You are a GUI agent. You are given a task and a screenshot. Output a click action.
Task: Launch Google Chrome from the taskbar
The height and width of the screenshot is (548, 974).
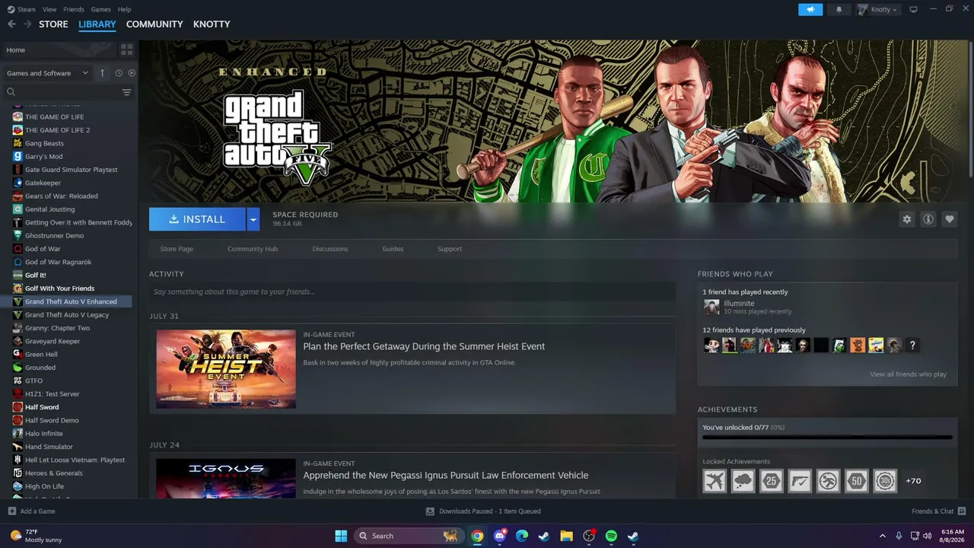click(477, 536)
